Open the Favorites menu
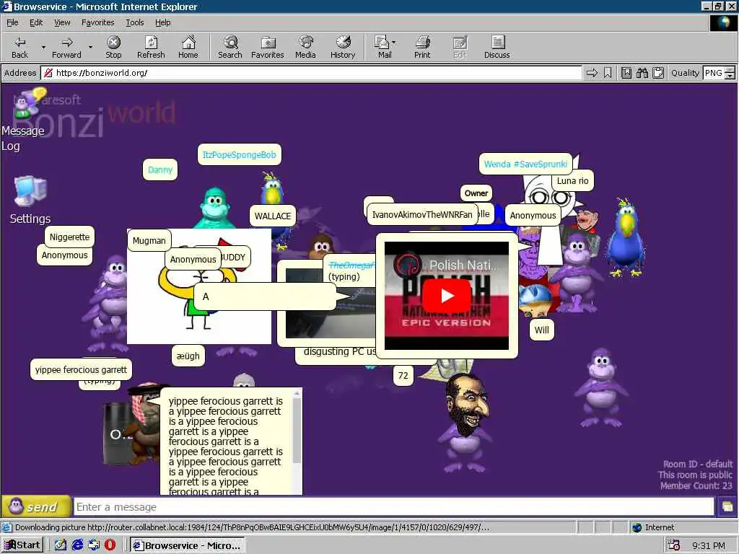 coord(97,22)
